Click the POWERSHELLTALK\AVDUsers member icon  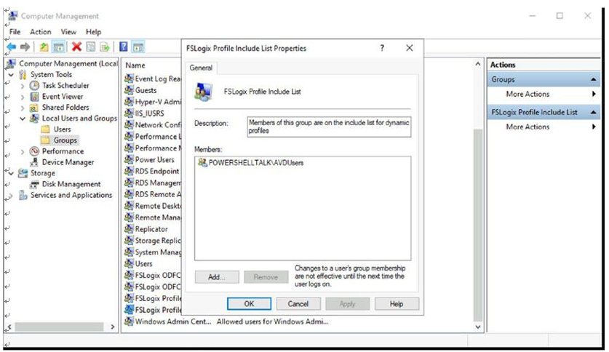coord(202,163)
